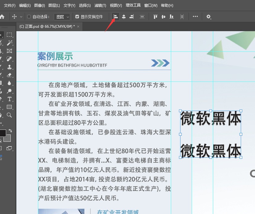Open more align and distribute options

point(195,16)
